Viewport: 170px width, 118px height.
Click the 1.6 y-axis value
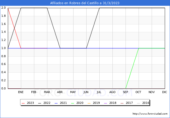tap(3, 24)
